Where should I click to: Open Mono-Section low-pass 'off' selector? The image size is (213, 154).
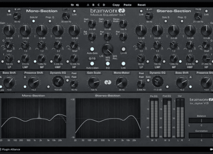[66, 9]
